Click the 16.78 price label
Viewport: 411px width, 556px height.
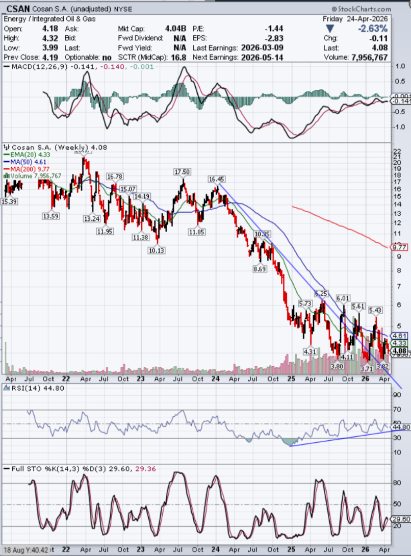pos(115,176)
